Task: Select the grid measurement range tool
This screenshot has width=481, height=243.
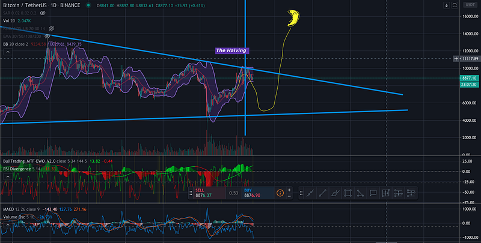Action: [x=385, y=193]
